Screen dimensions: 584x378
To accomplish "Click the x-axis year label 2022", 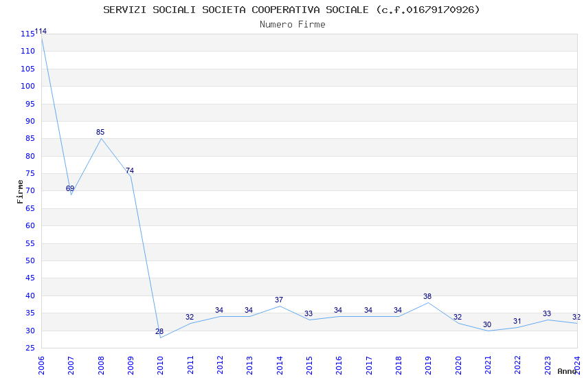I will (518, 365).
